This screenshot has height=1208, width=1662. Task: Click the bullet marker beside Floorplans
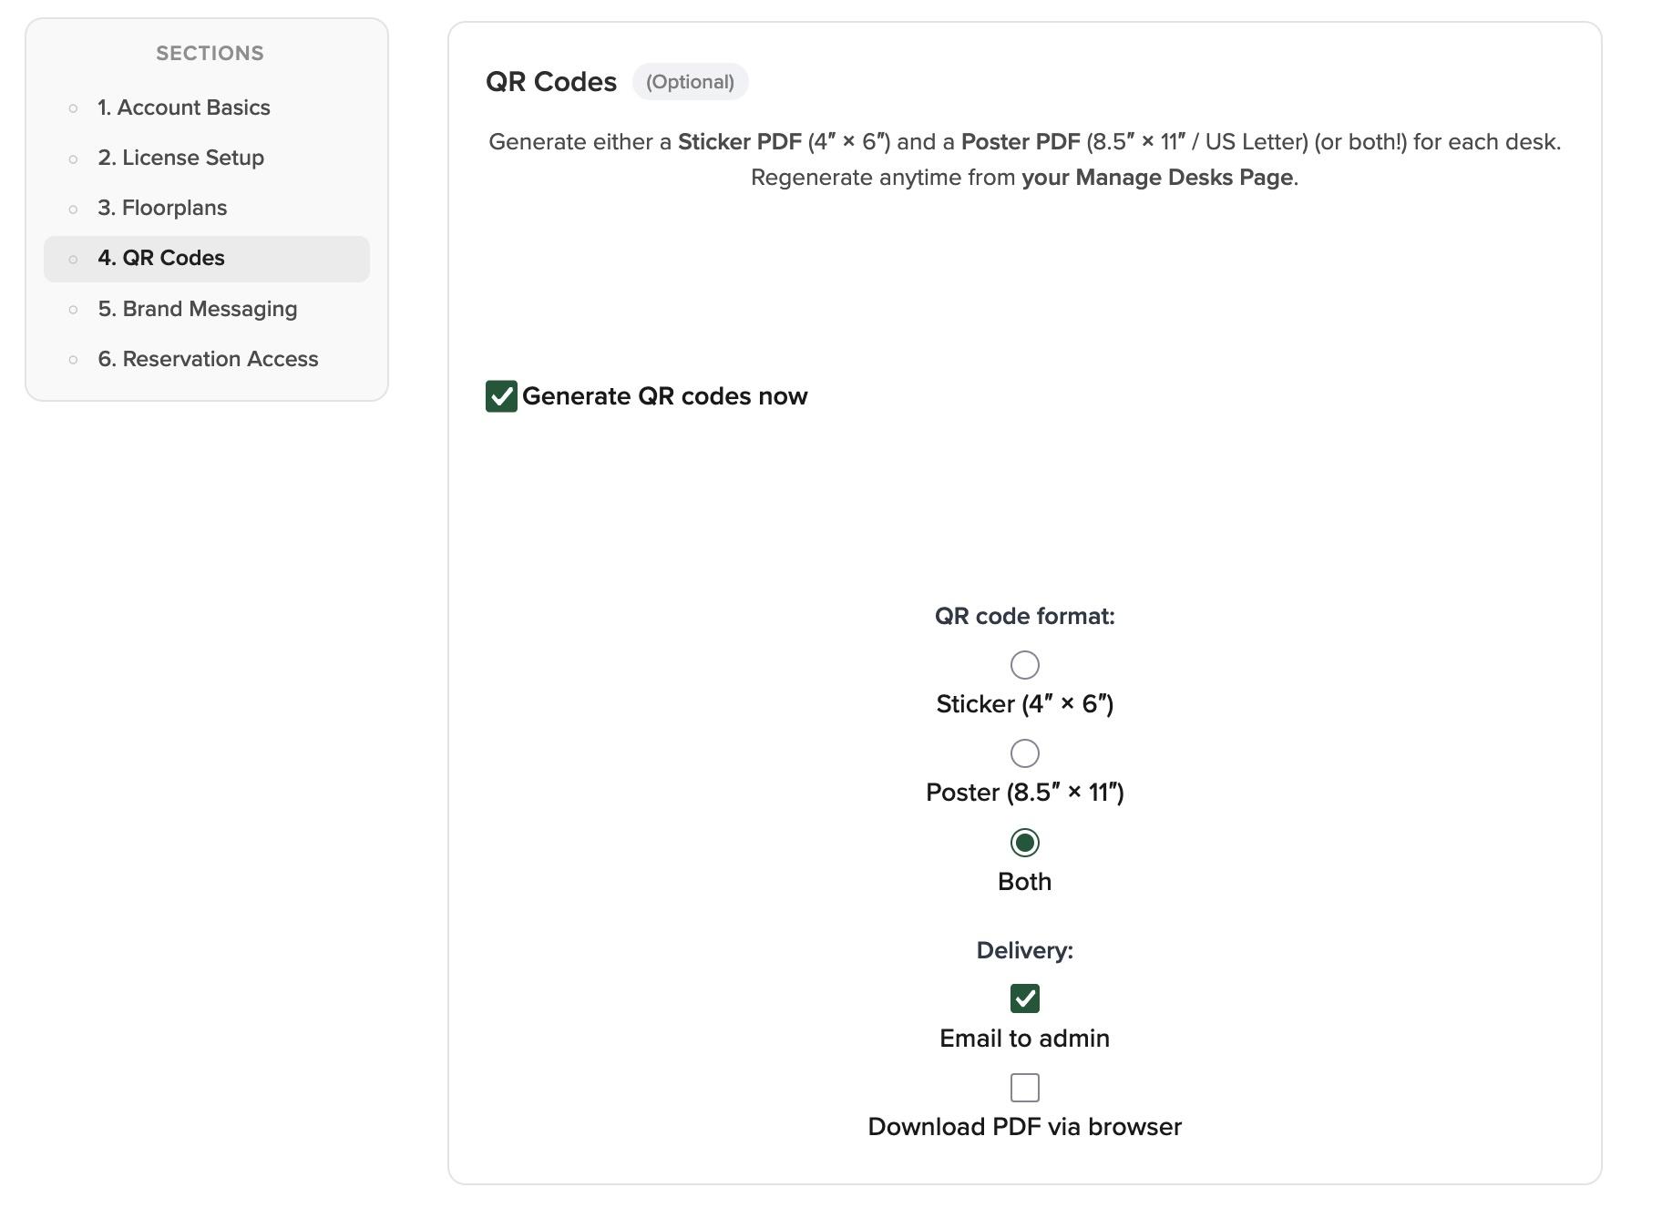tap(74, 209)
